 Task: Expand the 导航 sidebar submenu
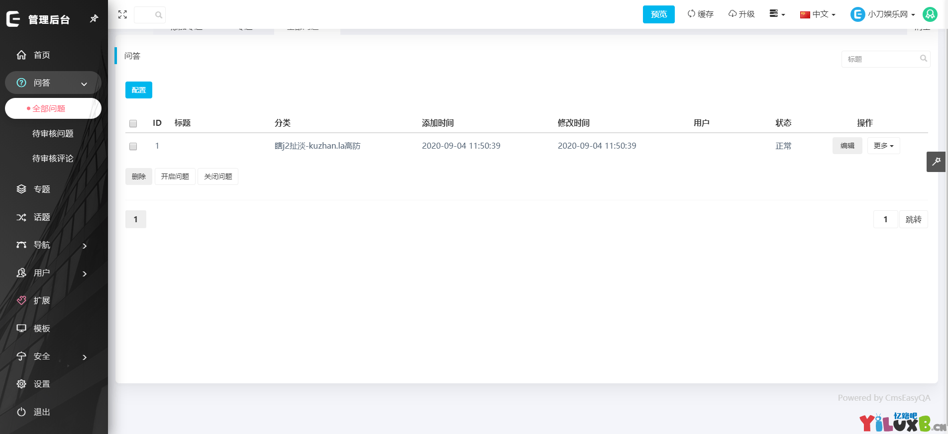point(84,246)
